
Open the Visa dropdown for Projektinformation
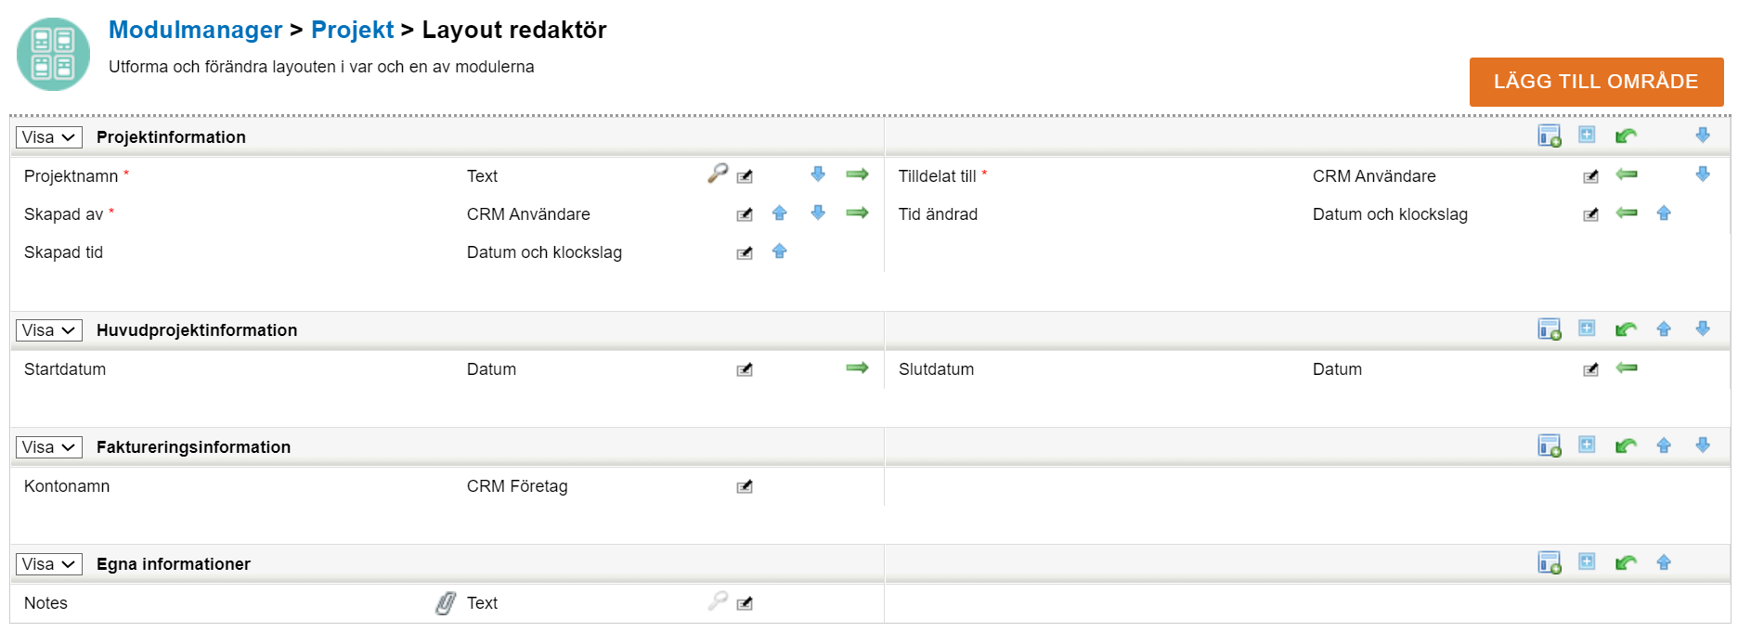point(49,137)
